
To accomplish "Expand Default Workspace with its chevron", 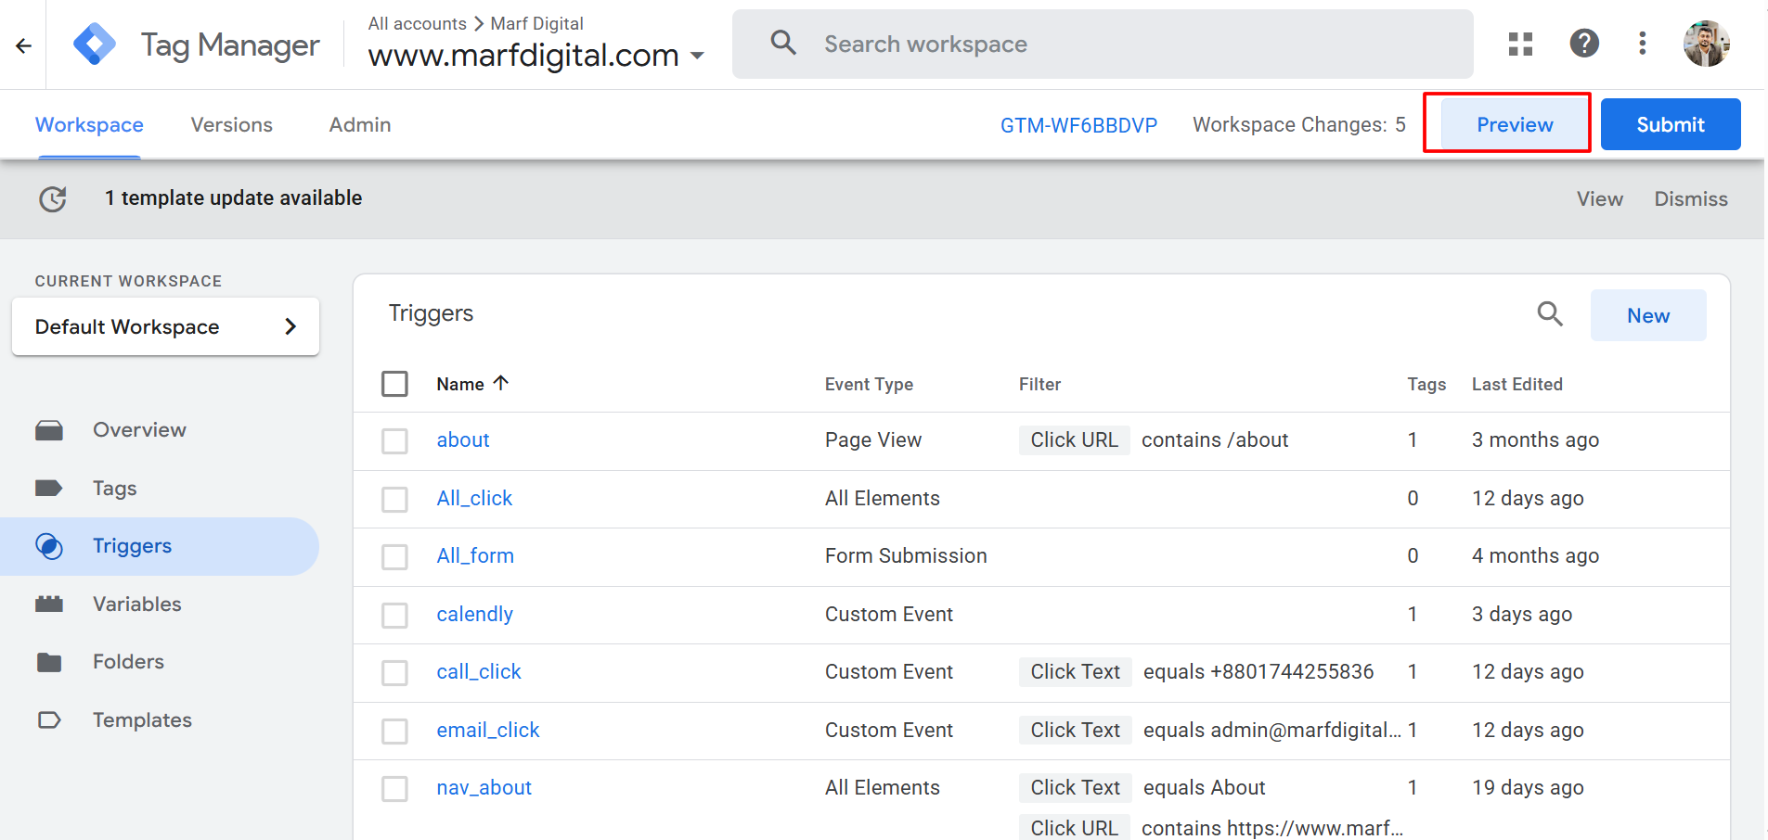I will (290, 326).
